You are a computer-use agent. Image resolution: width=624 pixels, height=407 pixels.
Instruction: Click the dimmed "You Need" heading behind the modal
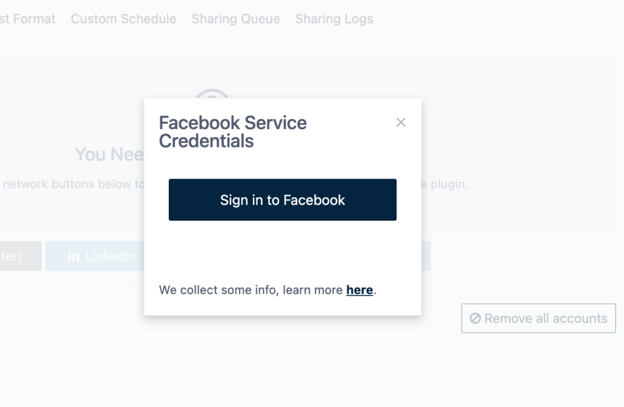point(110,154)
